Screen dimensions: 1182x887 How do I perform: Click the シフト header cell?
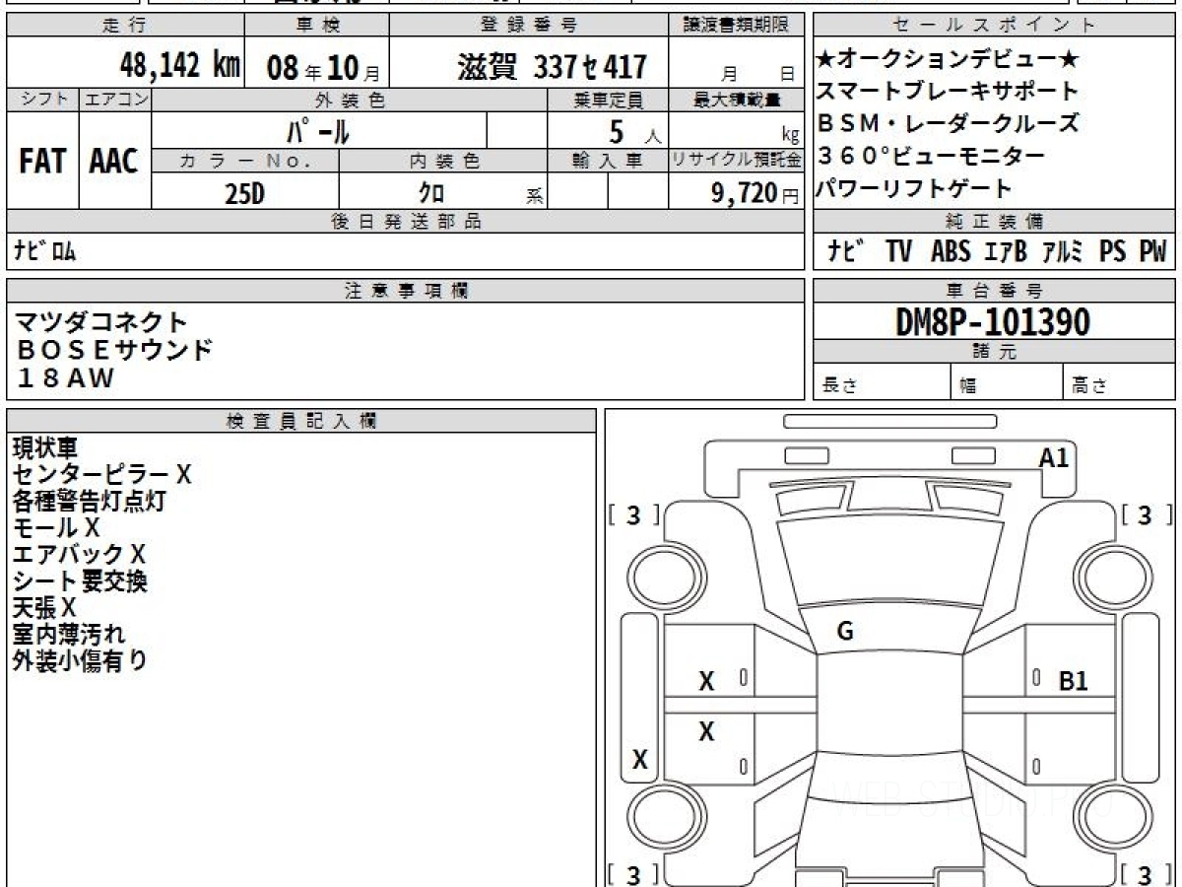coord(43,100)
